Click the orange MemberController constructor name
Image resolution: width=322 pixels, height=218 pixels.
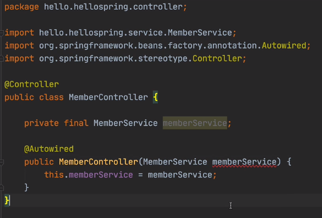point(98,162)
